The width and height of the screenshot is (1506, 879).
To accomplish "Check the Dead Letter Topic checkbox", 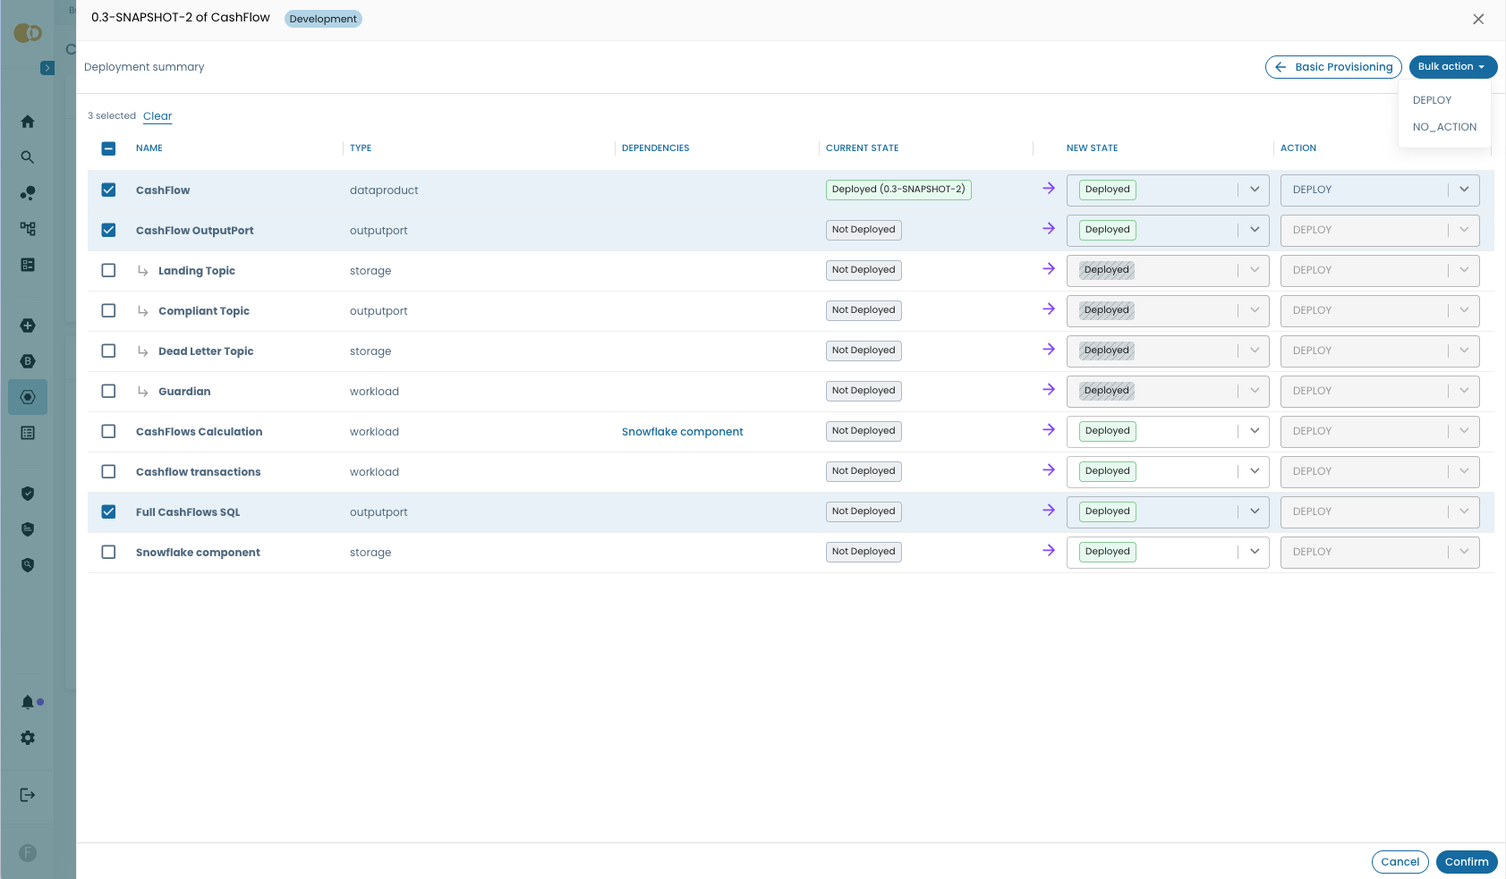I will [x=108, y=351].
